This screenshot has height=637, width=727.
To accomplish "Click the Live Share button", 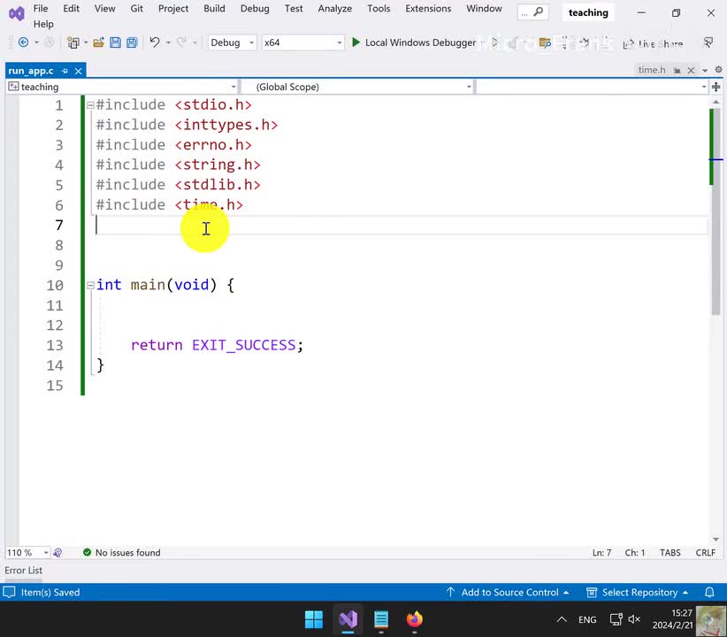I will (654, 43).
